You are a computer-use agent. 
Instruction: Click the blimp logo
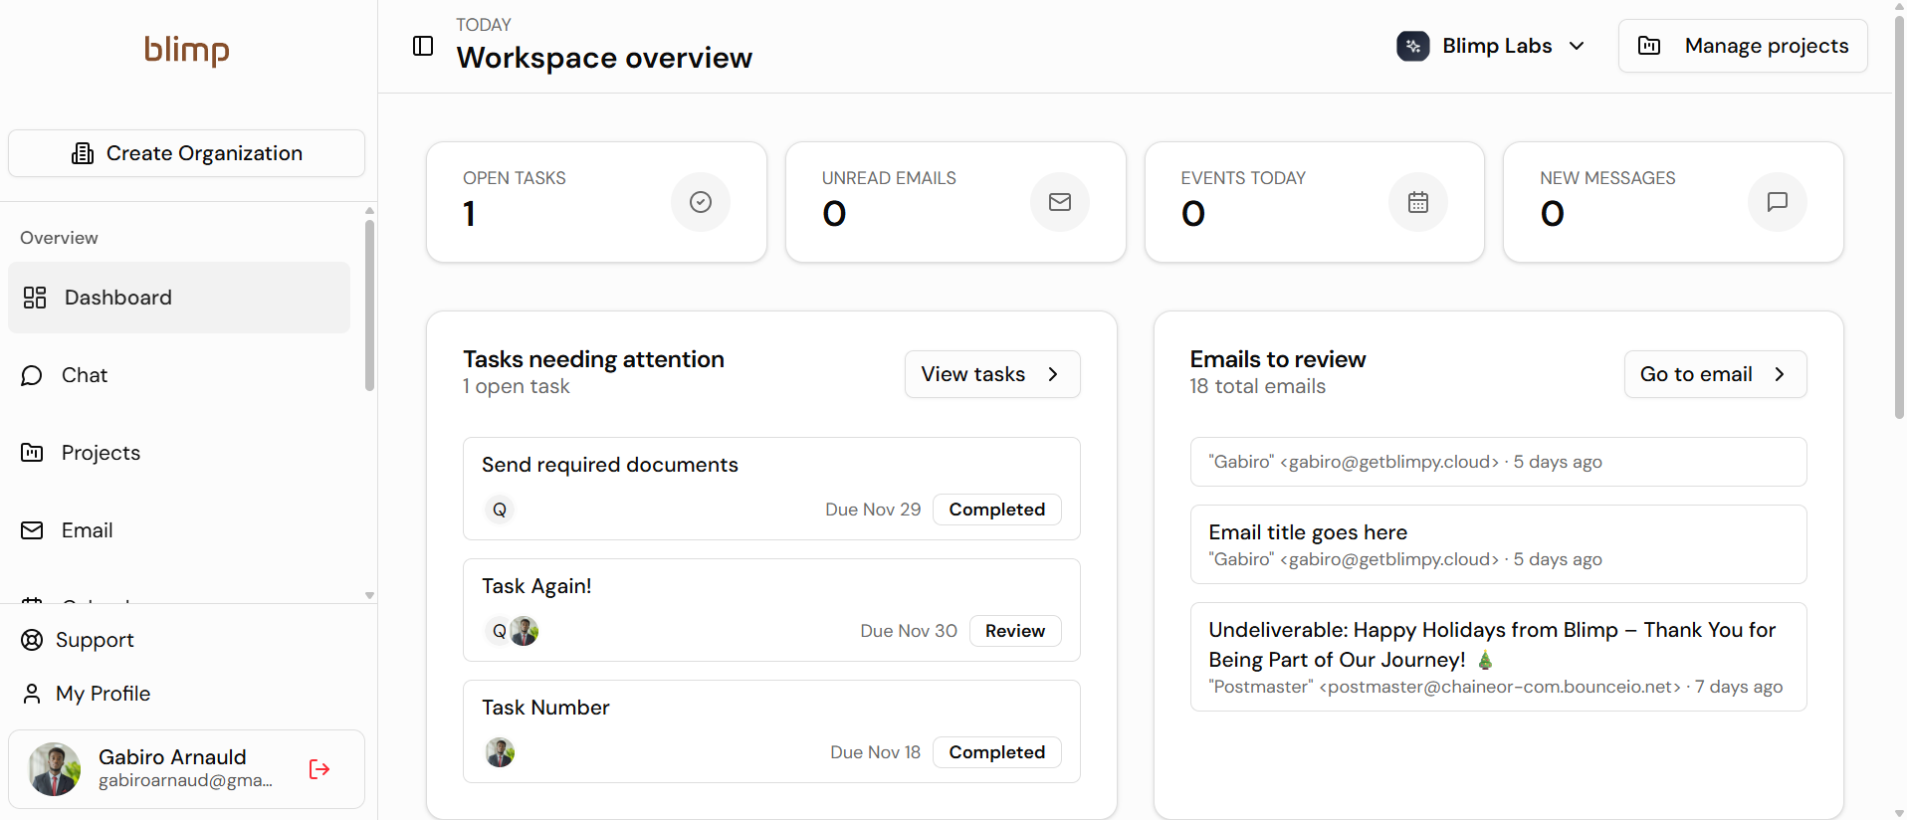click(187, 50)
